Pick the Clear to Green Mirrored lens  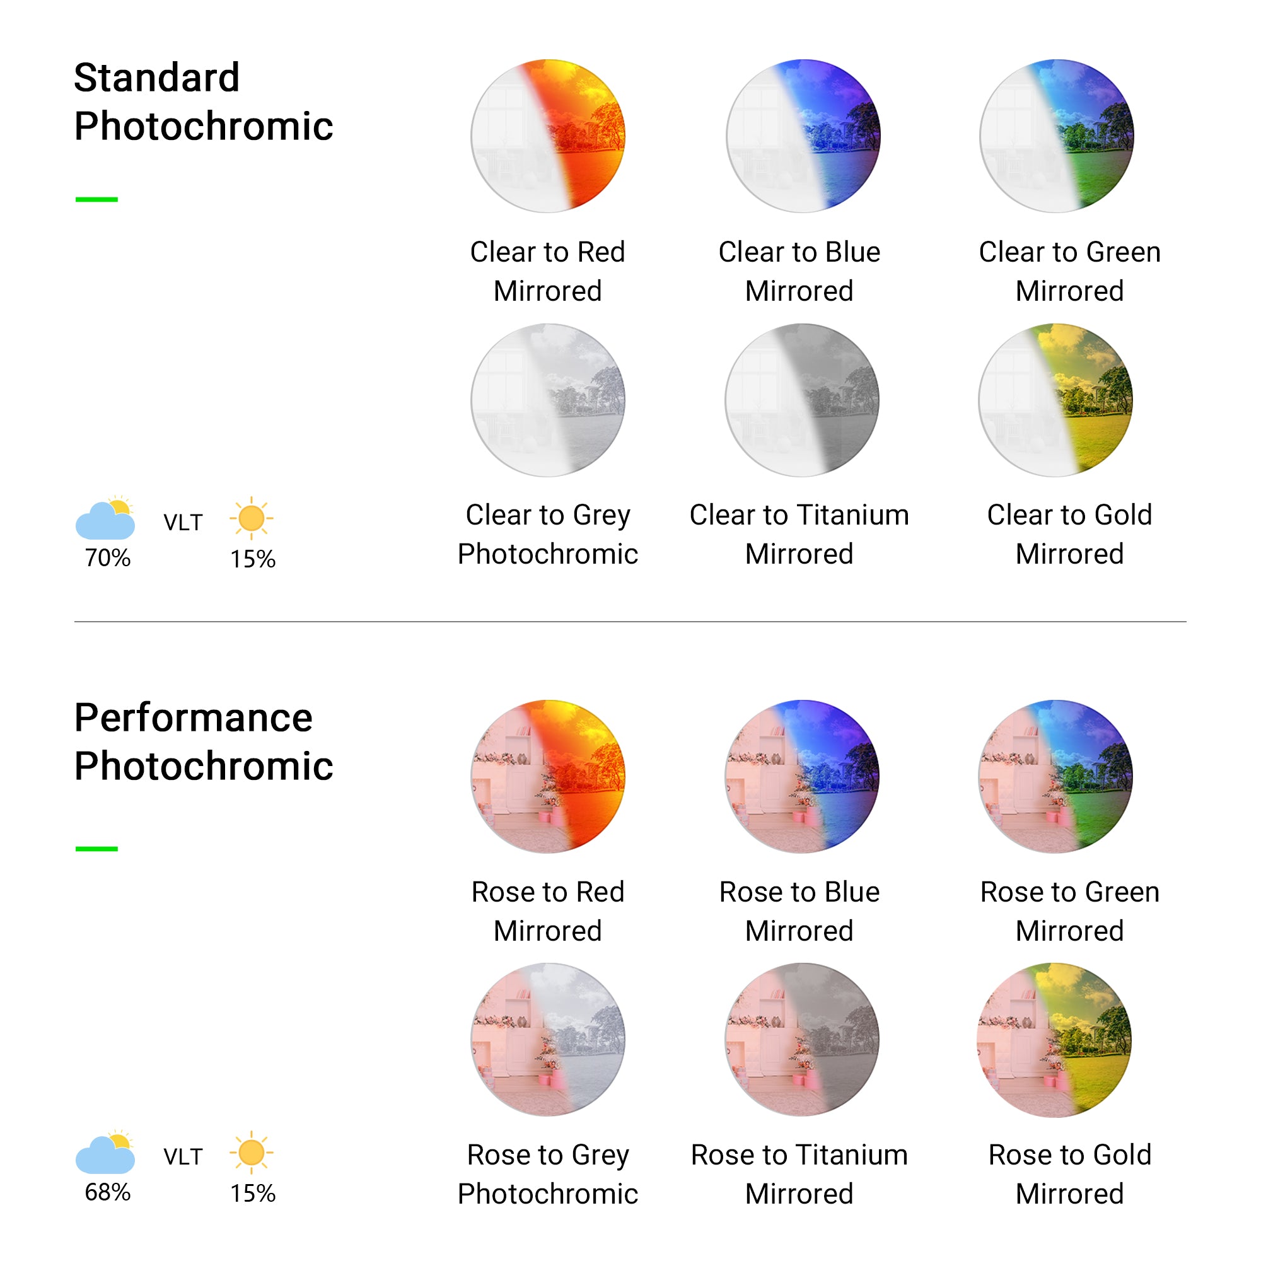point(1056,136)
